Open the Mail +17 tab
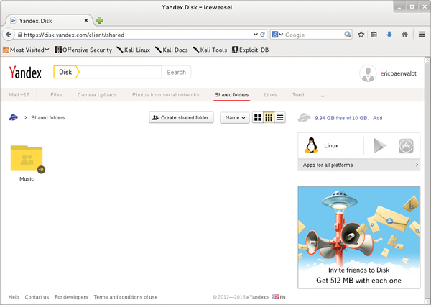This screenshot has height=305, width=431. tap(19, 95)
